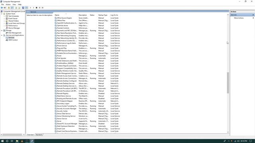Click the Up one level folder icon
The width and height of the screenshot is (255, 143).
tap(9, 8)
